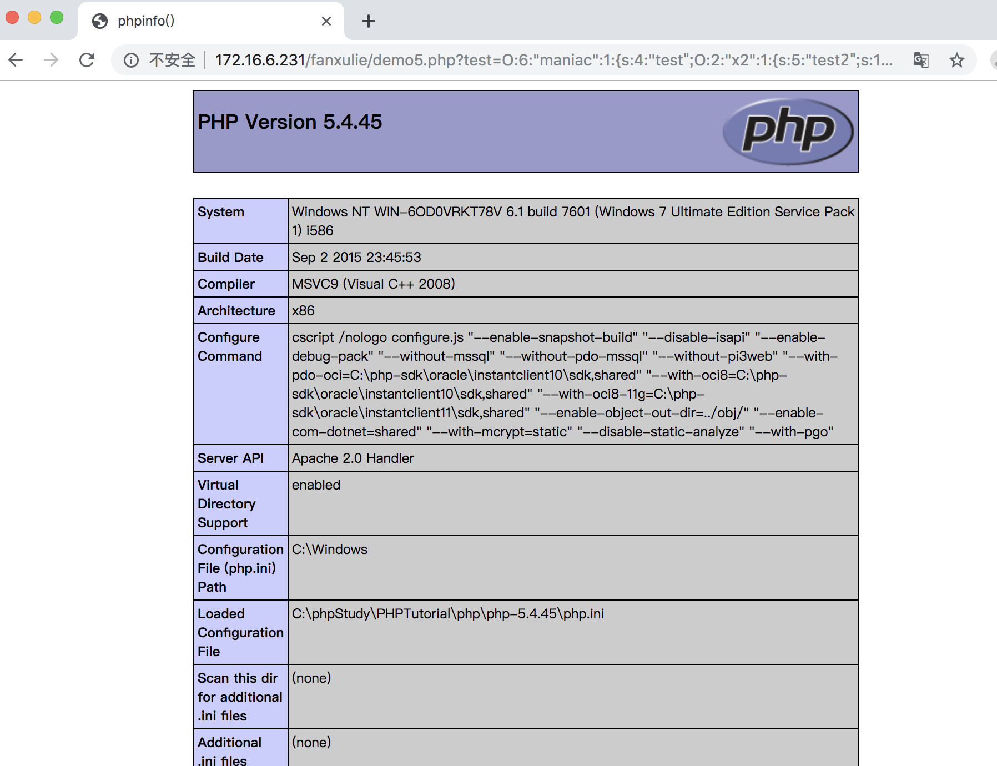Click the PHP Version 5.4.45 heading
This screenshot has height=766, width=997.
290,122
